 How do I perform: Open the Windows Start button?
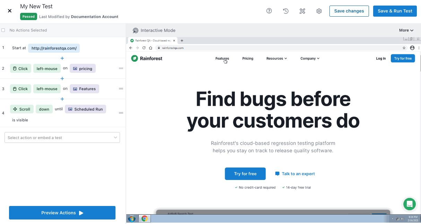[132, 218]
